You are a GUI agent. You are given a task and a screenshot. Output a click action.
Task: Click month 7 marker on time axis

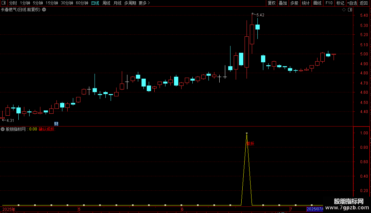click(291, 209)
